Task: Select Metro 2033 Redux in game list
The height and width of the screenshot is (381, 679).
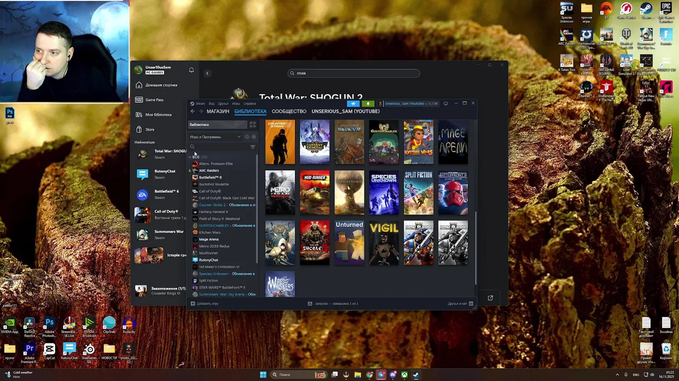Action: (x=214, y=246)
